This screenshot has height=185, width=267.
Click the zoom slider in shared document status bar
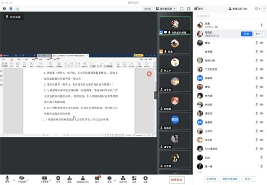[x=141, y=135]
